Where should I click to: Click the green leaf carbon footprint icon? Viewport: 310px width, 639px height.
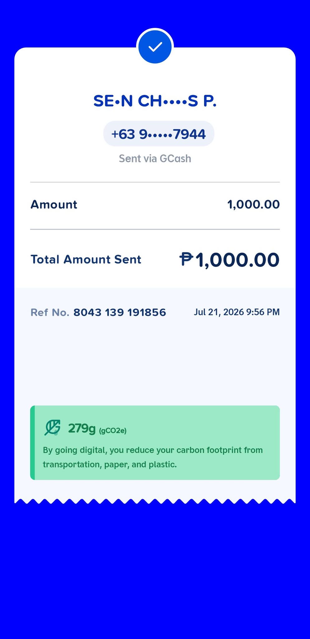52,427
